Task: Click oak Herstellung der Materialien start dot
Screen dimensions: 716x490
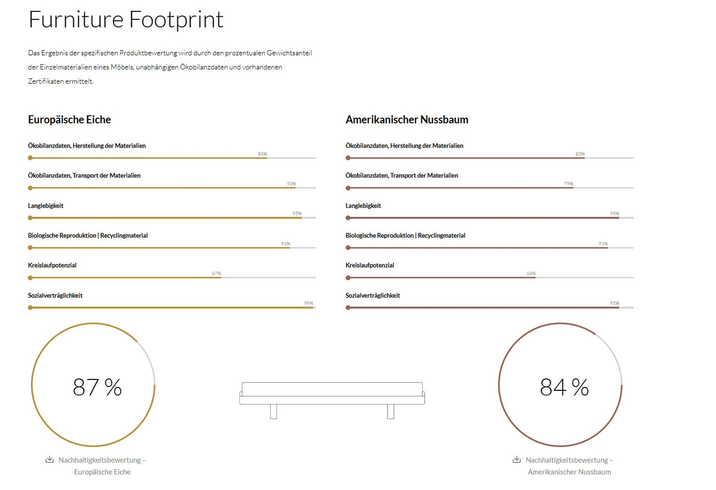Action: pos(30,158)
